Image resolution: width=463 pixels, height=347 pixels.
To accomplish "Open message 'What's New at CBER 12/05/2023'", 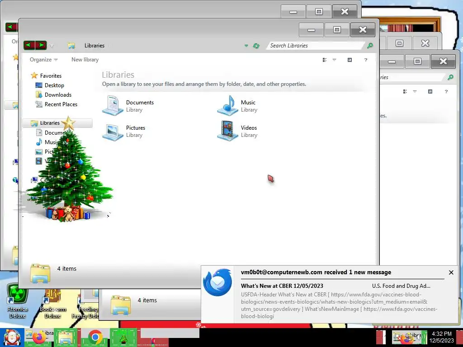I will pos(282,286).
